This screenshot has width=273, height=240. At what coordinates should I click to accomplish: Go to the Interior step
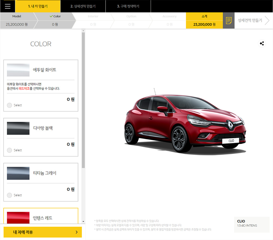pos(93,20)
